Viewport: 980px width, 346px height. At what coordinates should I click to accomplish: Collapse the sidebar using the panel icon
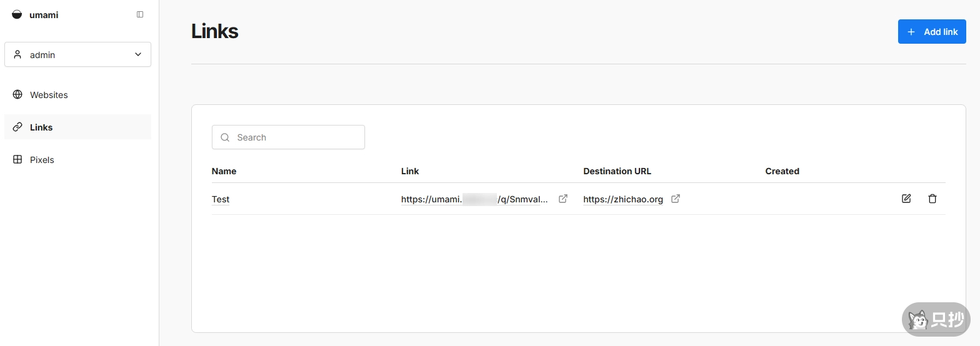[140, 14]
